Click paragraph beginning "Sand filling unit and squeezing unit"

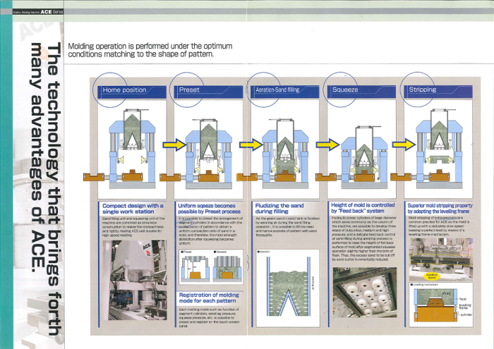click(133, 226)
